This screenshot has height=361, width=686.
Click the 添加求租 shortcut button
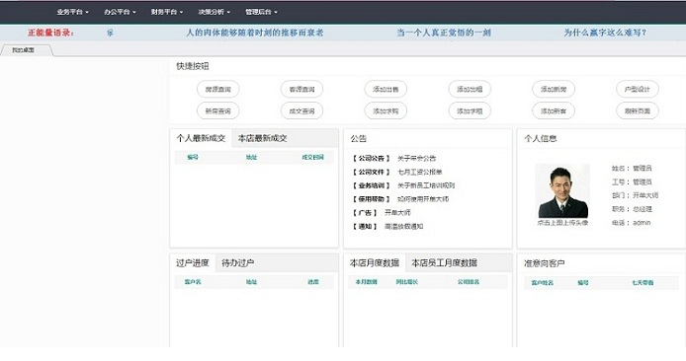pyautogui.click(x=470, y=110)
